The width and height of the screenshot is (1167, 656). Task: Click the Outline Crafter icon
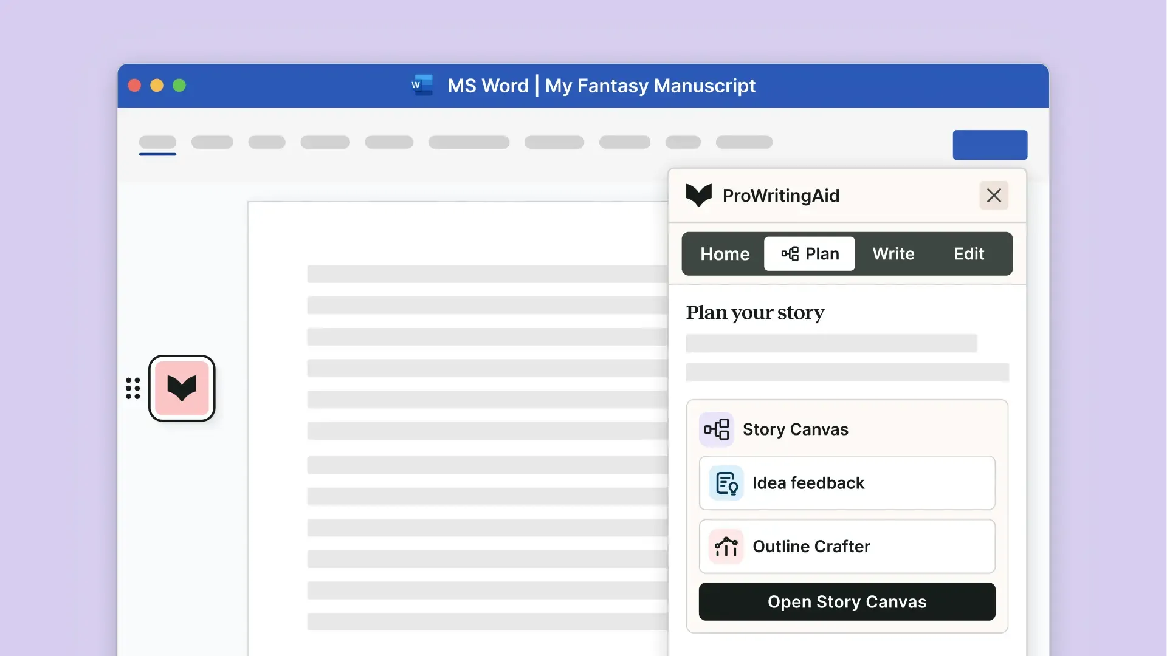point(726,547)
